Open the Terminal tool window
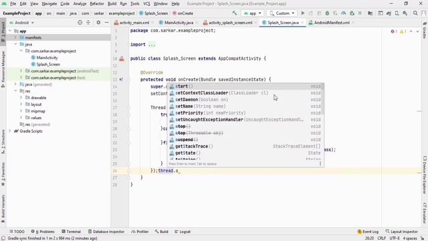The height and width of the screenshot is (241, 428). [72, 232]
